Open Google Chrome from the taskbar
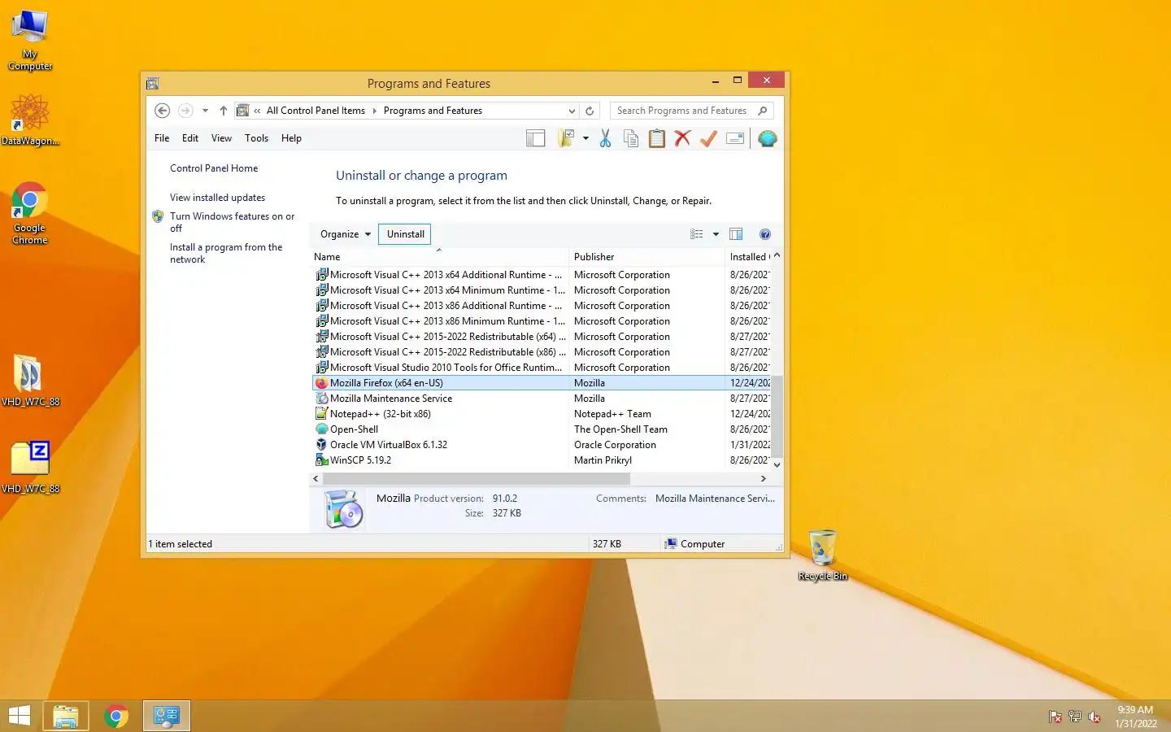Image resolution: width=1171 pixels, height=732 pixels. click(115, 716)
